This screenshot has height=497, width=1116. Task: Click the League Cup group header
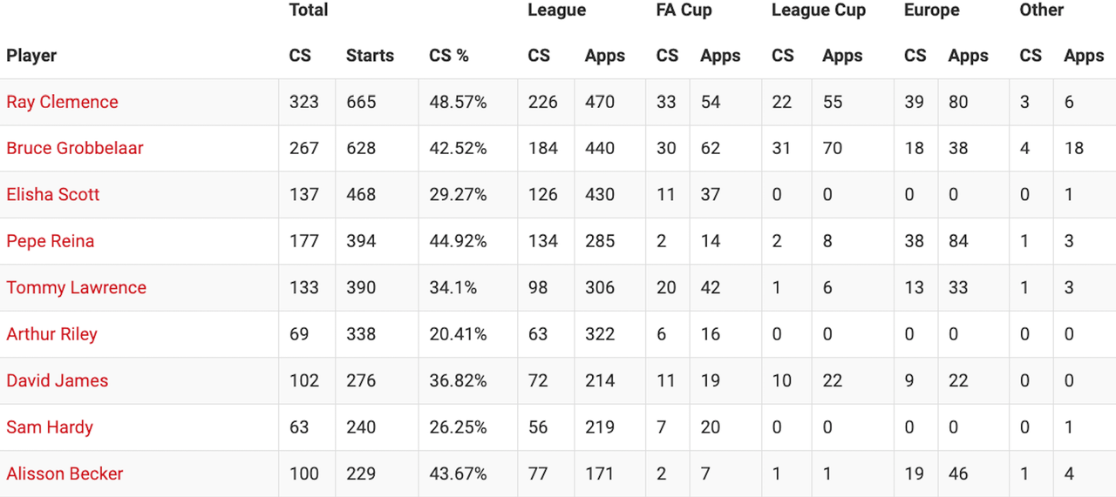(819, 10)
